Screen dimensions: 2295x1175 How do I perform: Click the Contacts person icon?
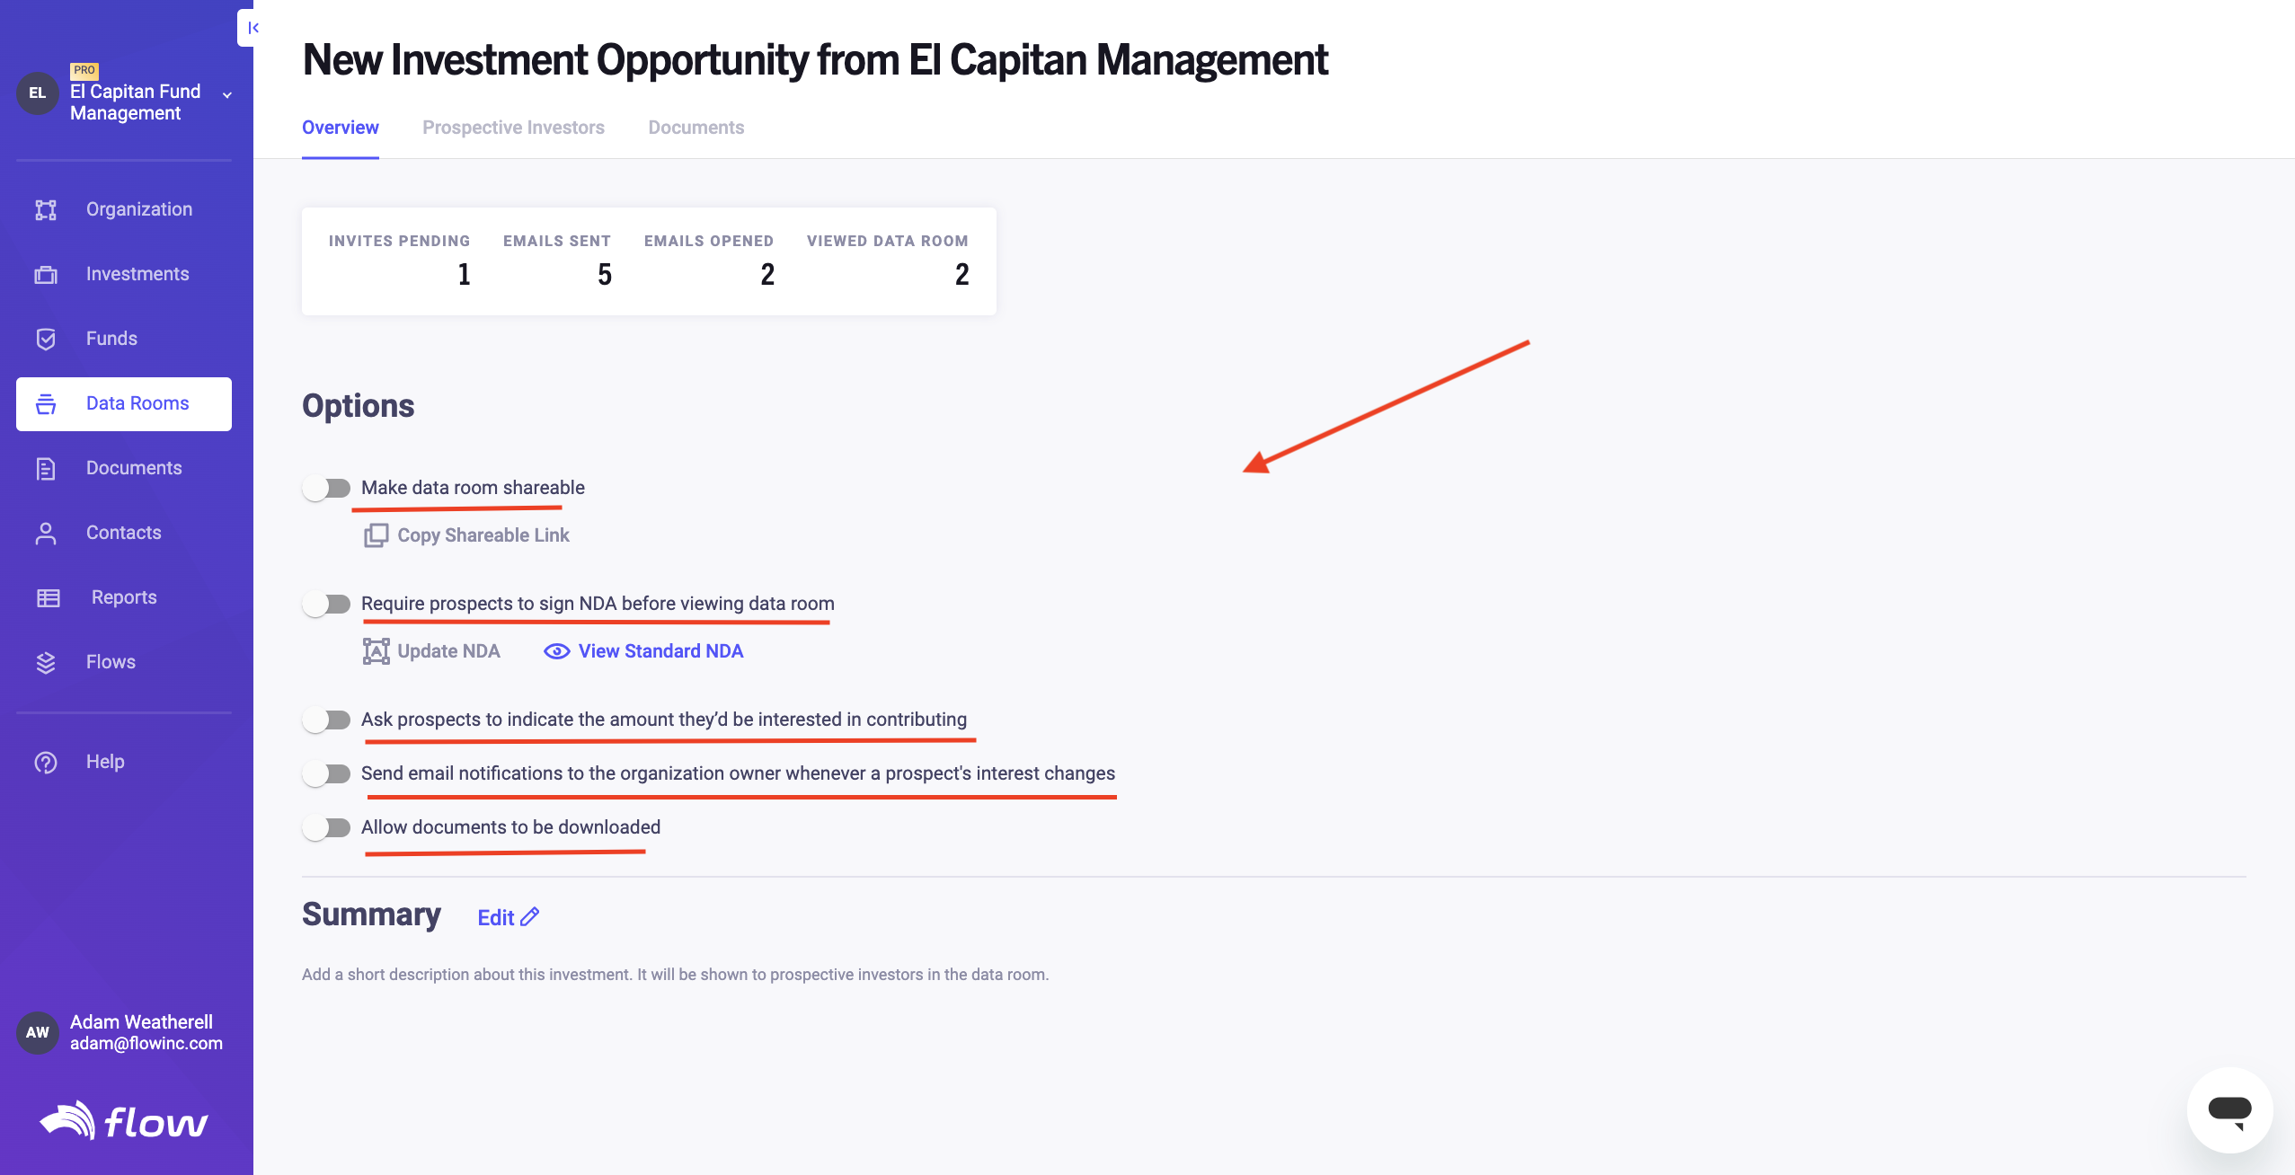[46, 534]
